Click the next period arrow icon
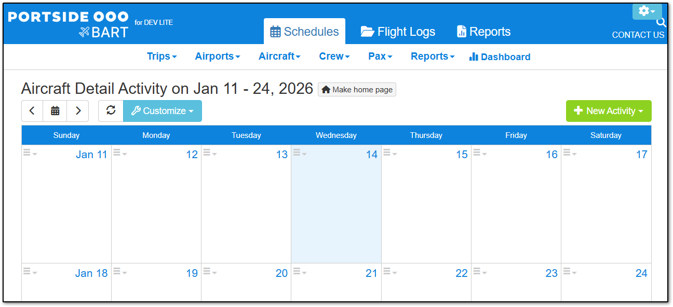This screenshot has height=307, width=673. click(x=78, y=111)
